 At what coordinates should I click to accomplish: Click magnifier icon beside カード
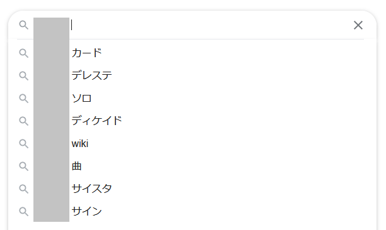(x=23, y=53)
